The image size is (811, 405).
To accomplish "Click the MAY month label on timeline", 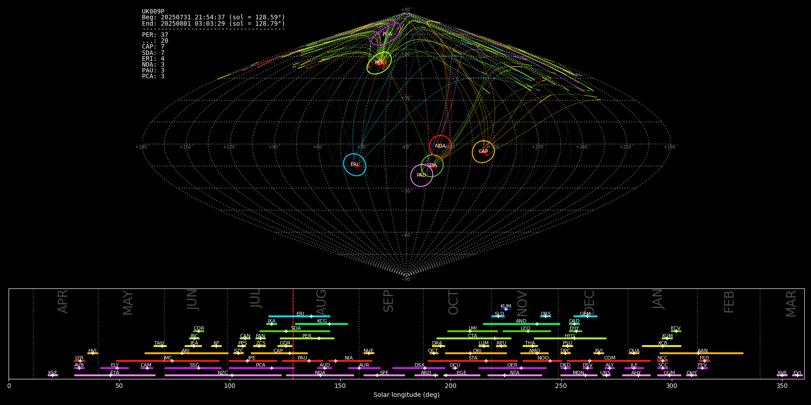I will tap(128, 303).
